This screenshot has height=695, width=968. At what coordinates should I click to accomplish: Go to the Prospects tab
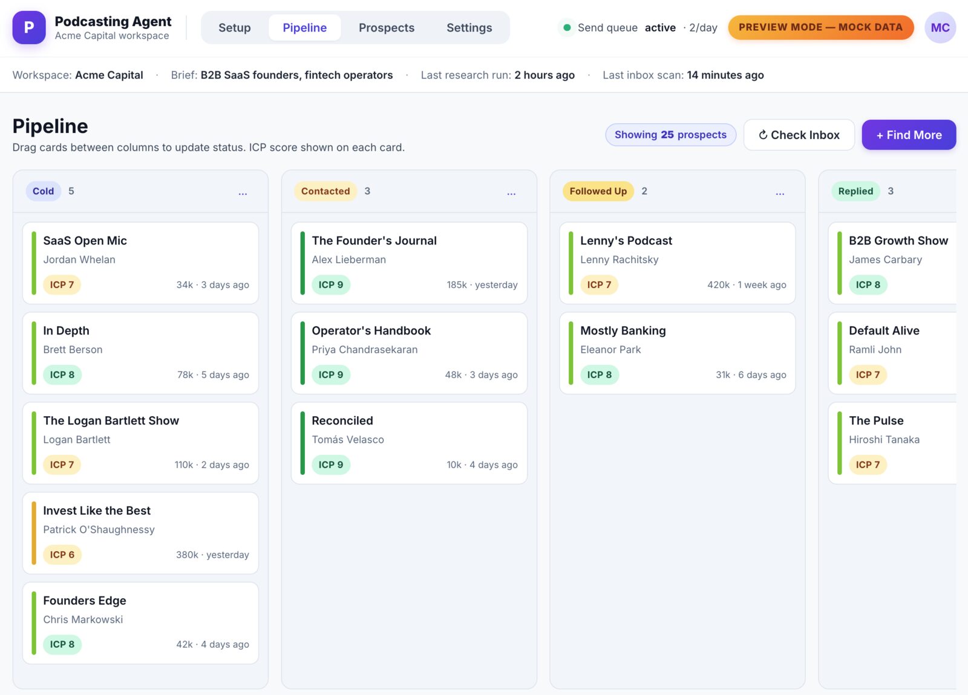click(x=386, y=28)
